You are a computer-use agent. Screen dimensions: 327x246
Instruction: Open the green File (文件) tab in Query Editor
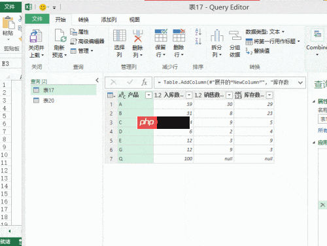click(x=37, y=19)
